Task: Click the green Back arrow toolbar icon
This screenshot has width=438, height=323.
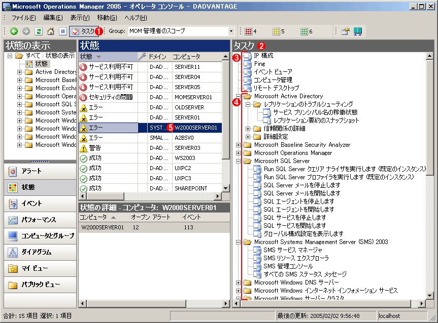Action: point(14,31)
